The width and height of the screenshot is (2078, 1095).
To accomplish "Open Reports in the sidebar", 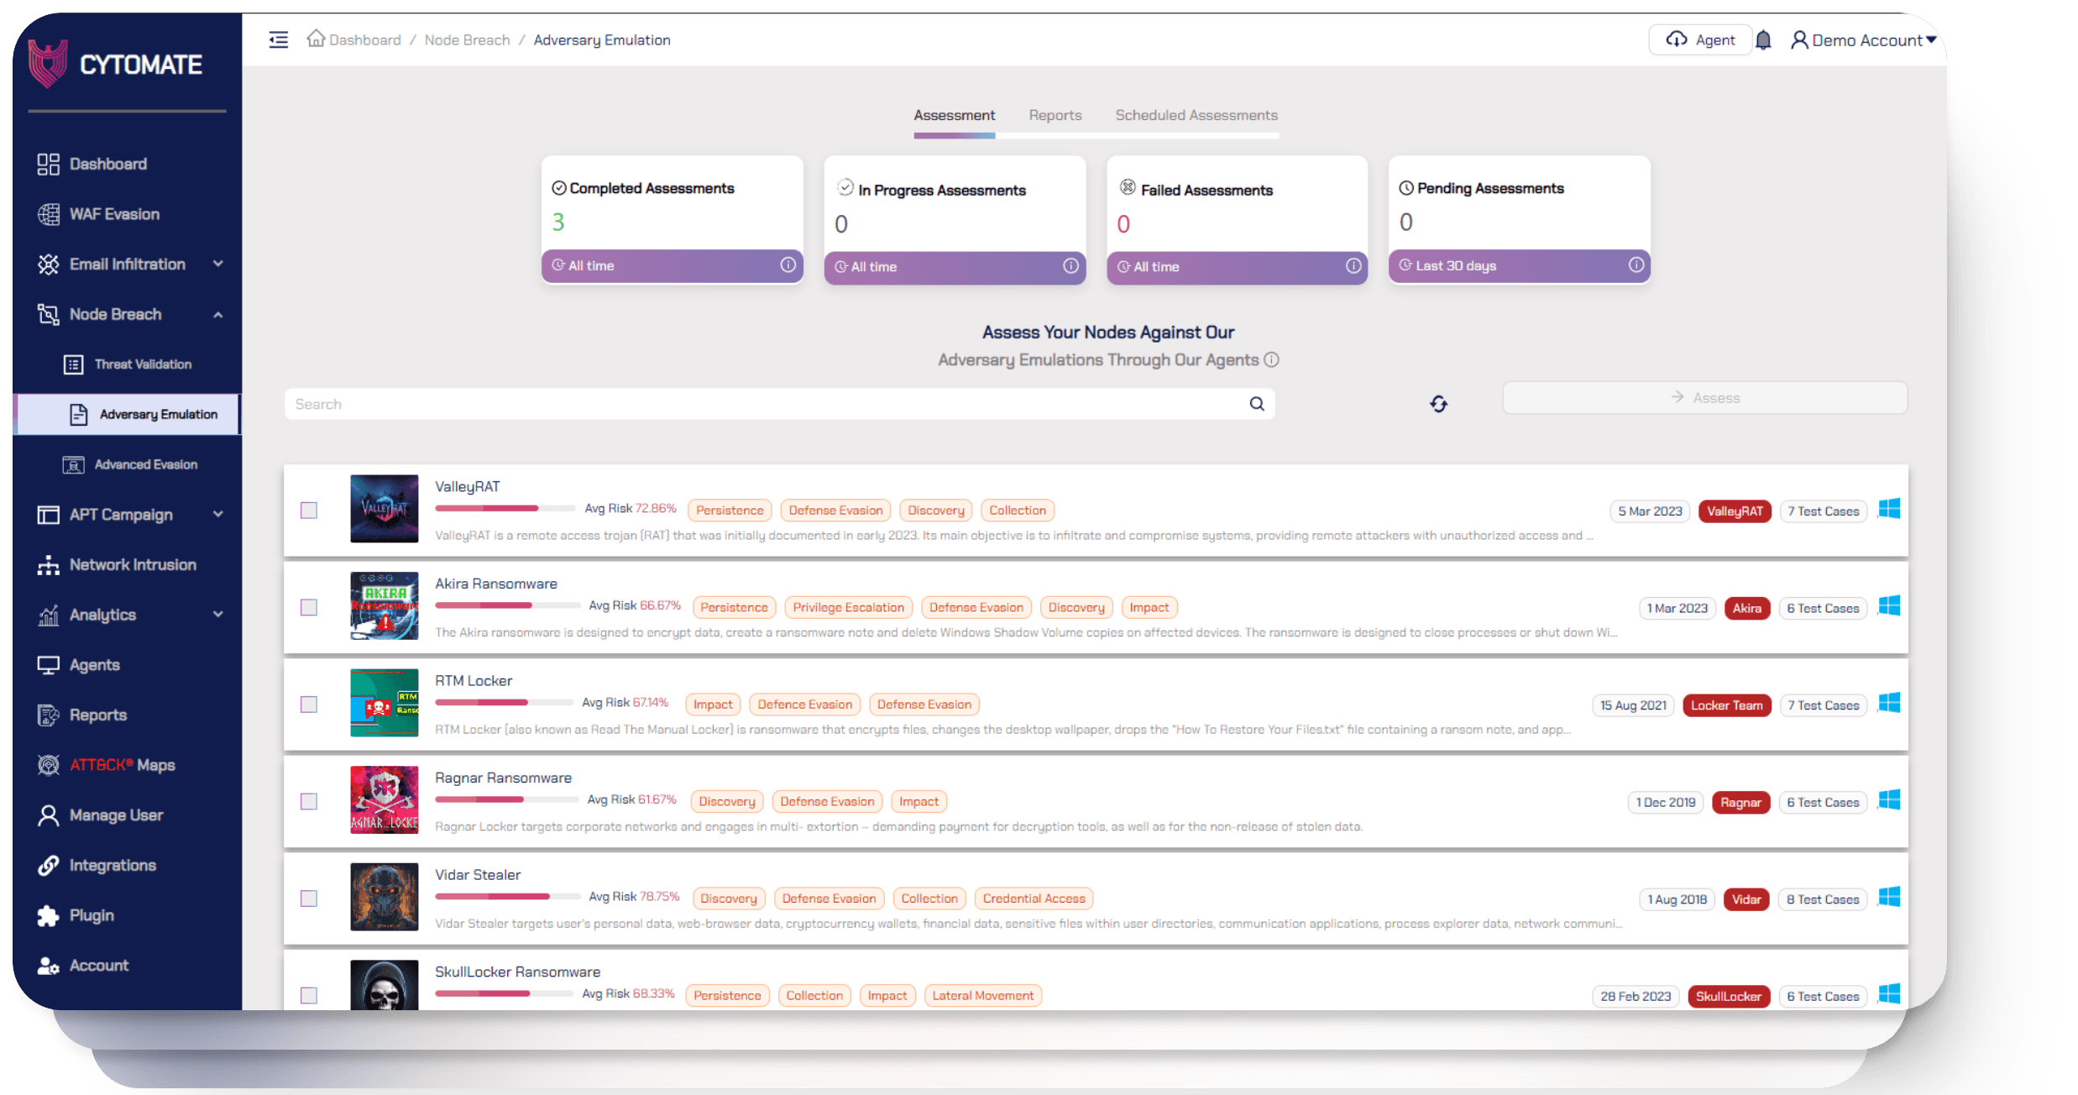I will (x=82, y=715).
